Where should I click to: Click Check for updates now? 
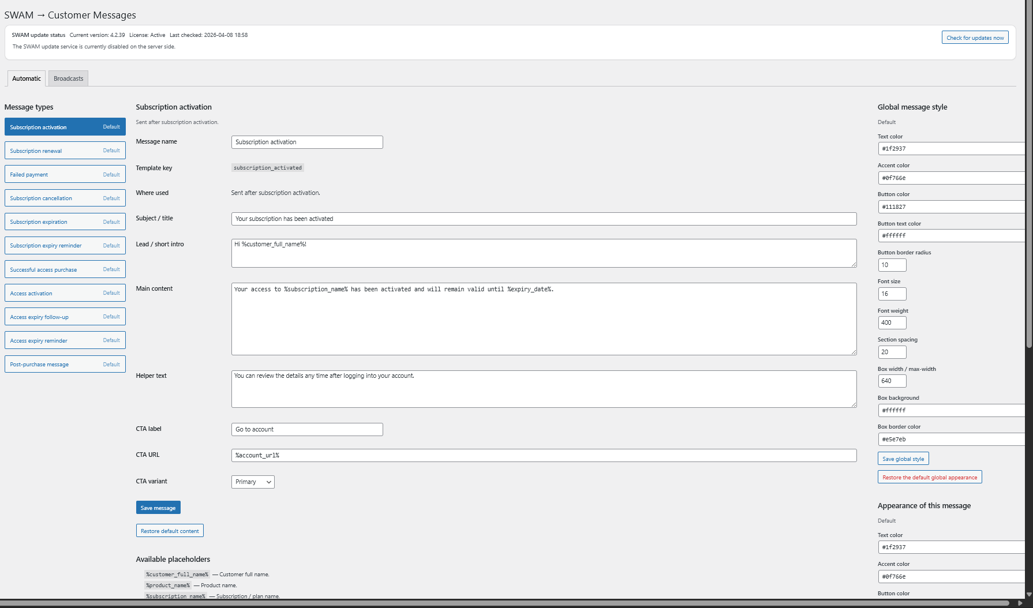click(x=975, y=37)
